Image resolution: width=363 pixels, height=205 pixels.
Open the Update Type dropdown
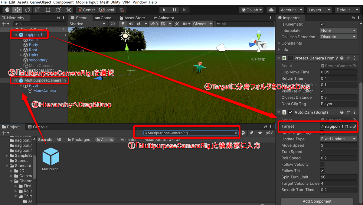pos(339,139)
